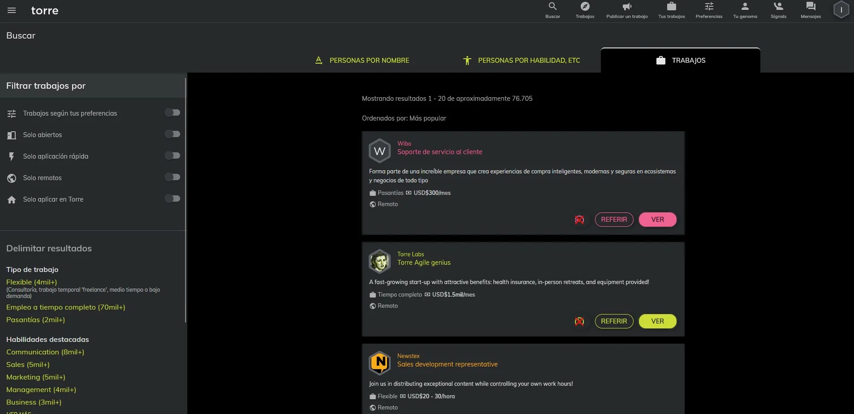The image size is (854, 414).
Task: Enable the Solo abiertos switch
Action: pyautogui.click(x=173, y=134)
